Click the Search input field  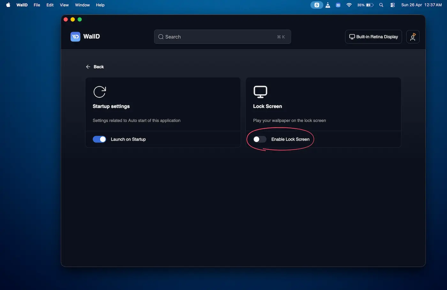(222, 37)
